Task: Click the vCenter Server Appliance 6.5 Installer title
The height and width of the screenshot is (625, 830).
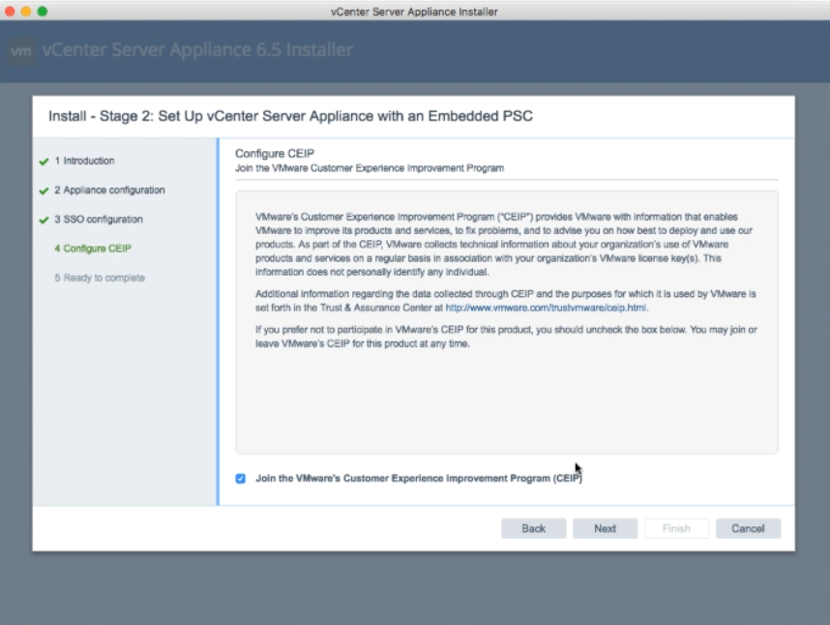Action: point(197,49)
